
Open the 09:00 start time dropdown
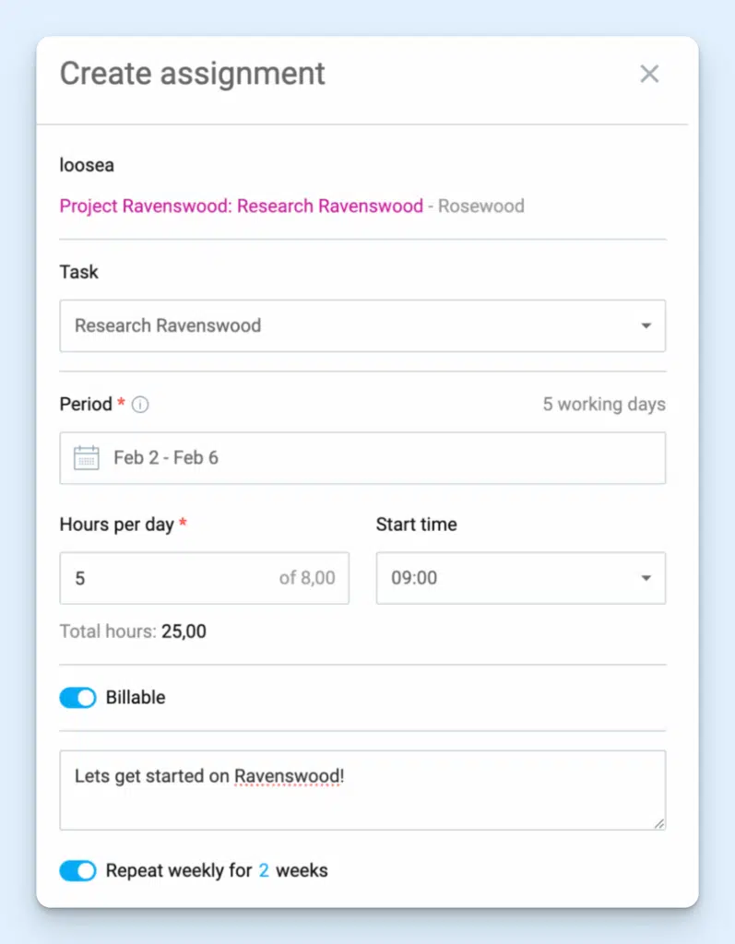click(x=520, y=578)
